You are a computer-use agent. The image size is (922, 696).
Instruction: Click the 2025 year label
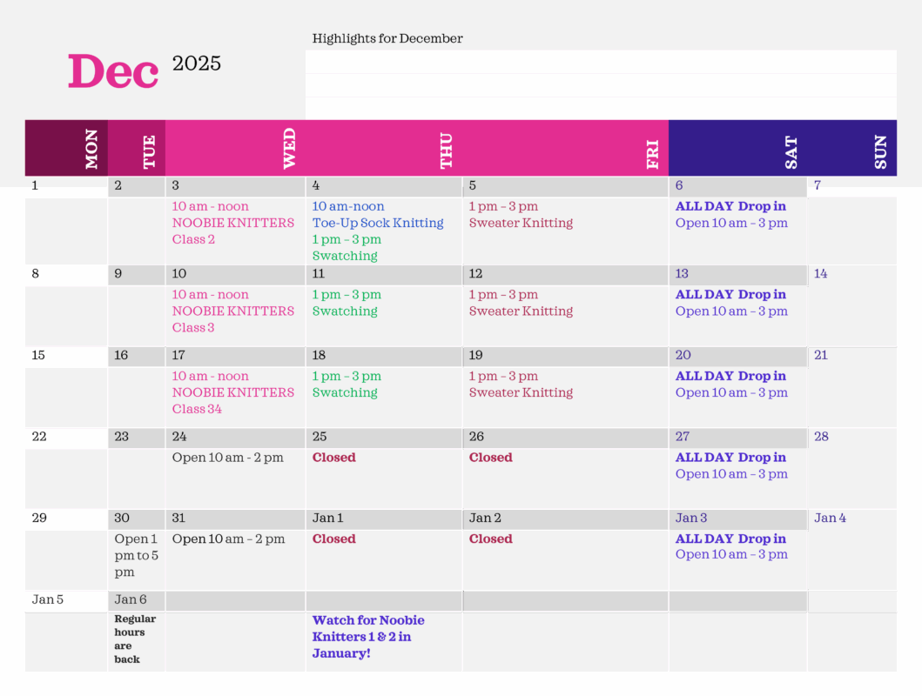(197, 64)
